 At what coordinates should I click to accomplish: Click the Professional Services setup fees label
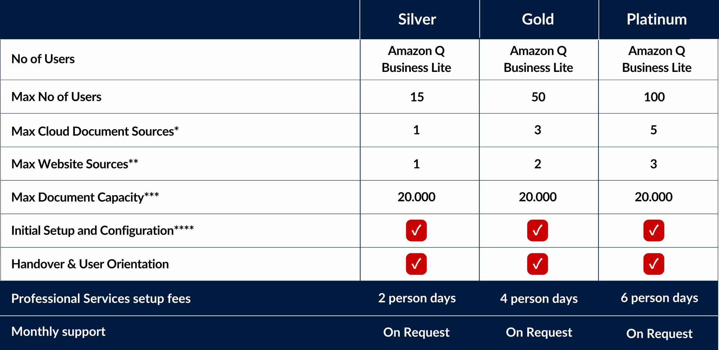click(101, 298)
